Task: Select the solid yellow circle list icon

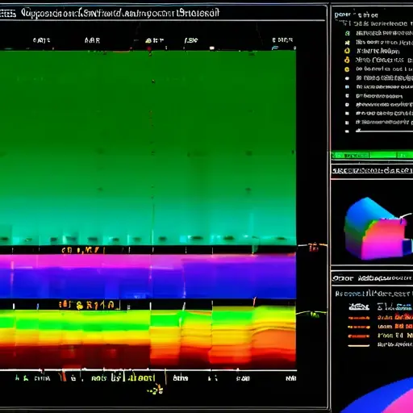Action: pos(347,69)
